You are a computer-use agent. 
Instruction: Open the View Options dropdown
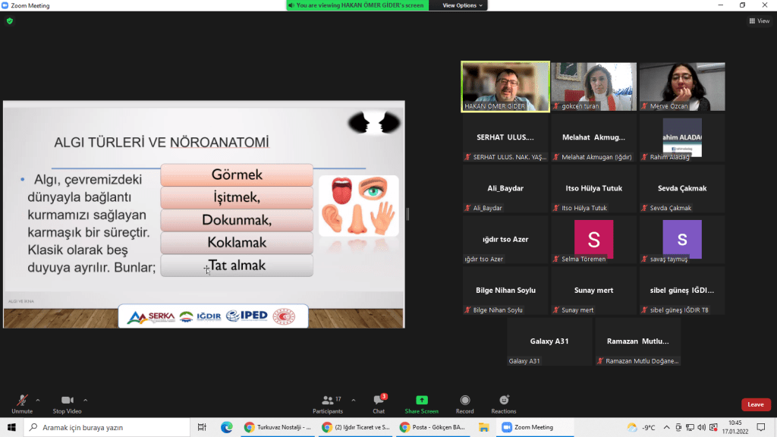point(462,5)
